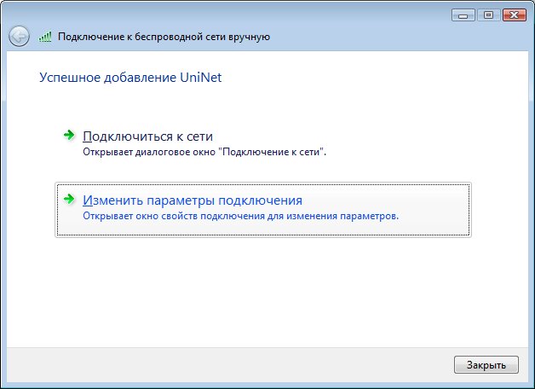
Task: Click description "Открывает диалоговое окно Подключение к сети"
Action: point(204,151)
